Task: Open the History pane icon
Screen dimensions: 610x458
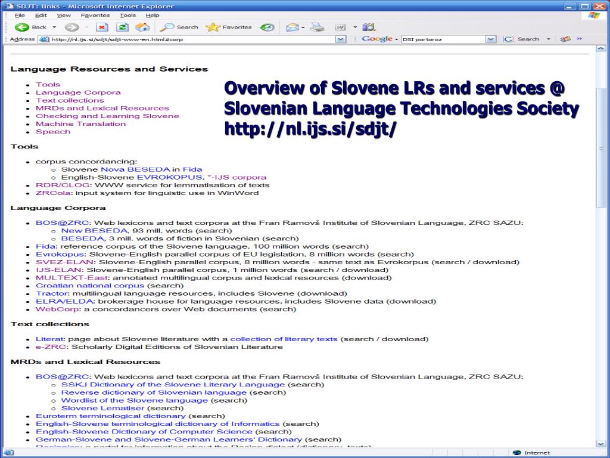Action: (267, 27)
